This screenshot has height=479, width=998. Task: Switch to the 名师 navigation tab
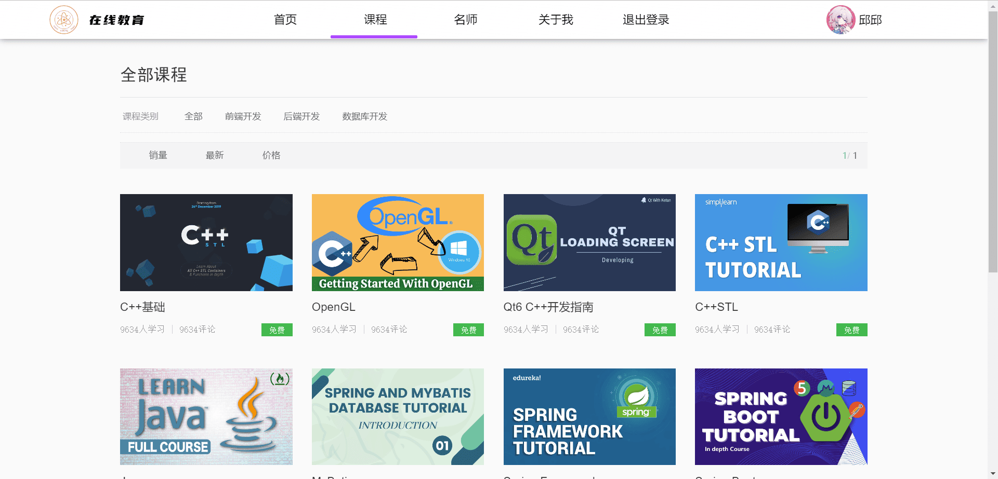(x=465, y=20)
